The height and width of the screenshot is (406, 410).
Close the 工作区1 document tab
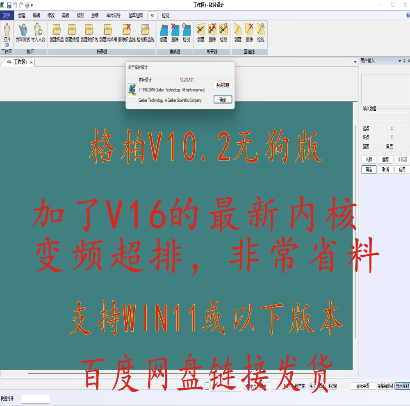click(x=32, y=62)
